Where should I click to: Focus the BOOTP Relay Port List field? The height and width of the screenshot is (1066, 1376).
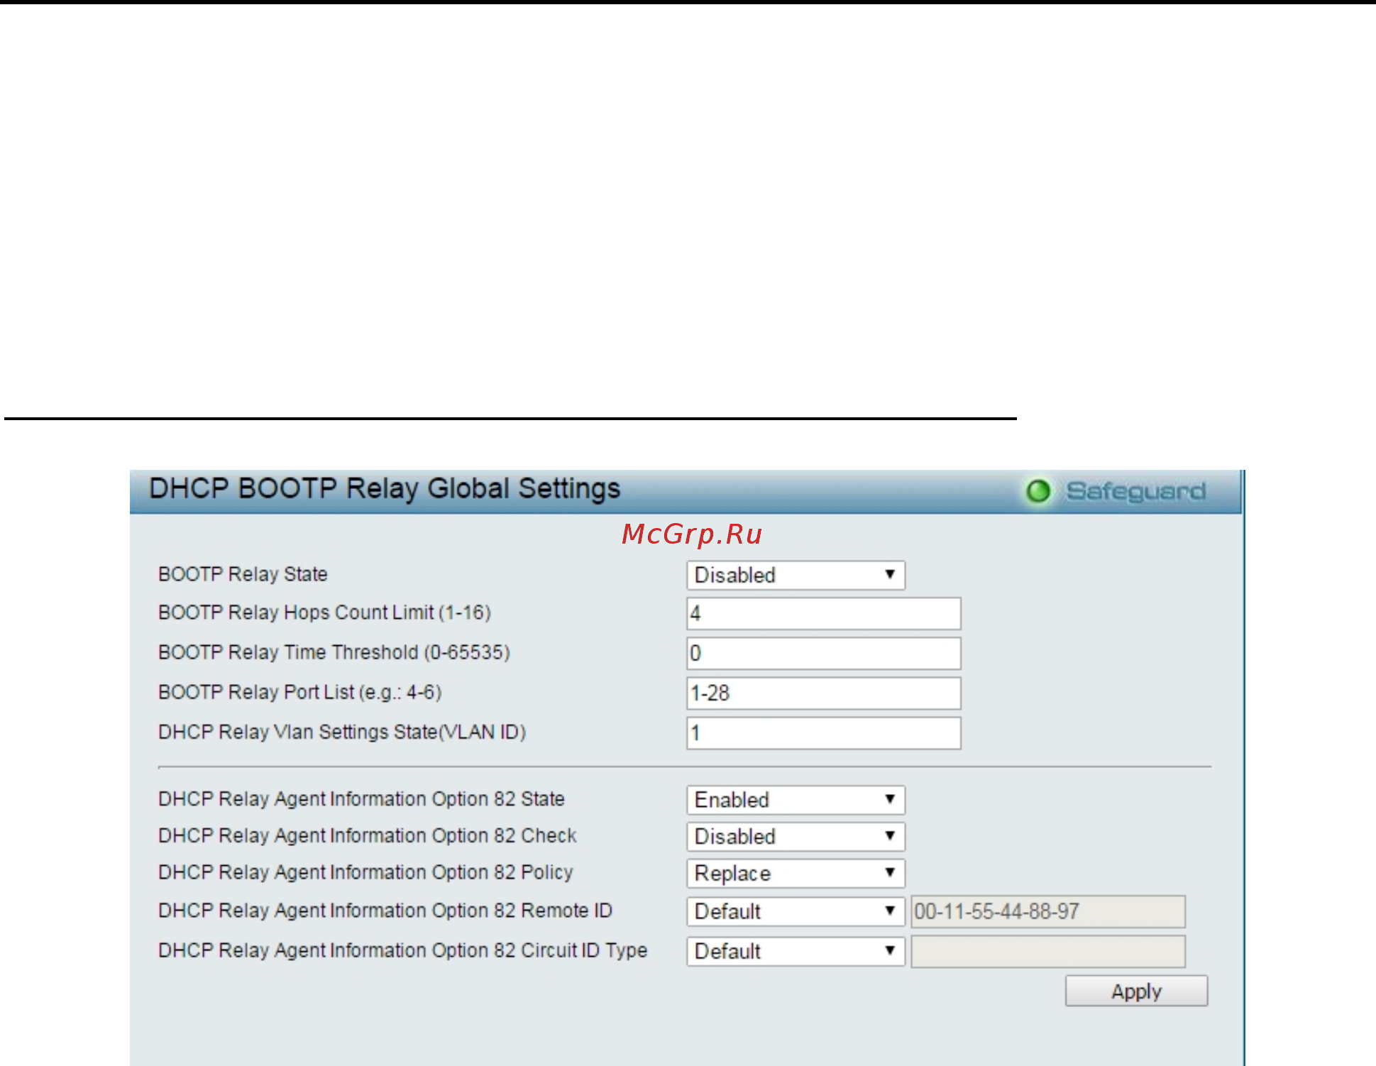[x=824, y=693]
